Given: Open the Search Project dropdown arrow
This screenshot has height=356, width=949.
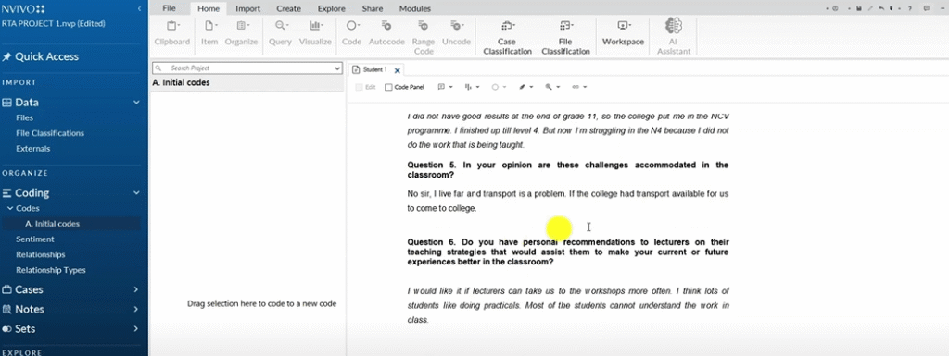Looking at the screenshot, I should 337,68.
